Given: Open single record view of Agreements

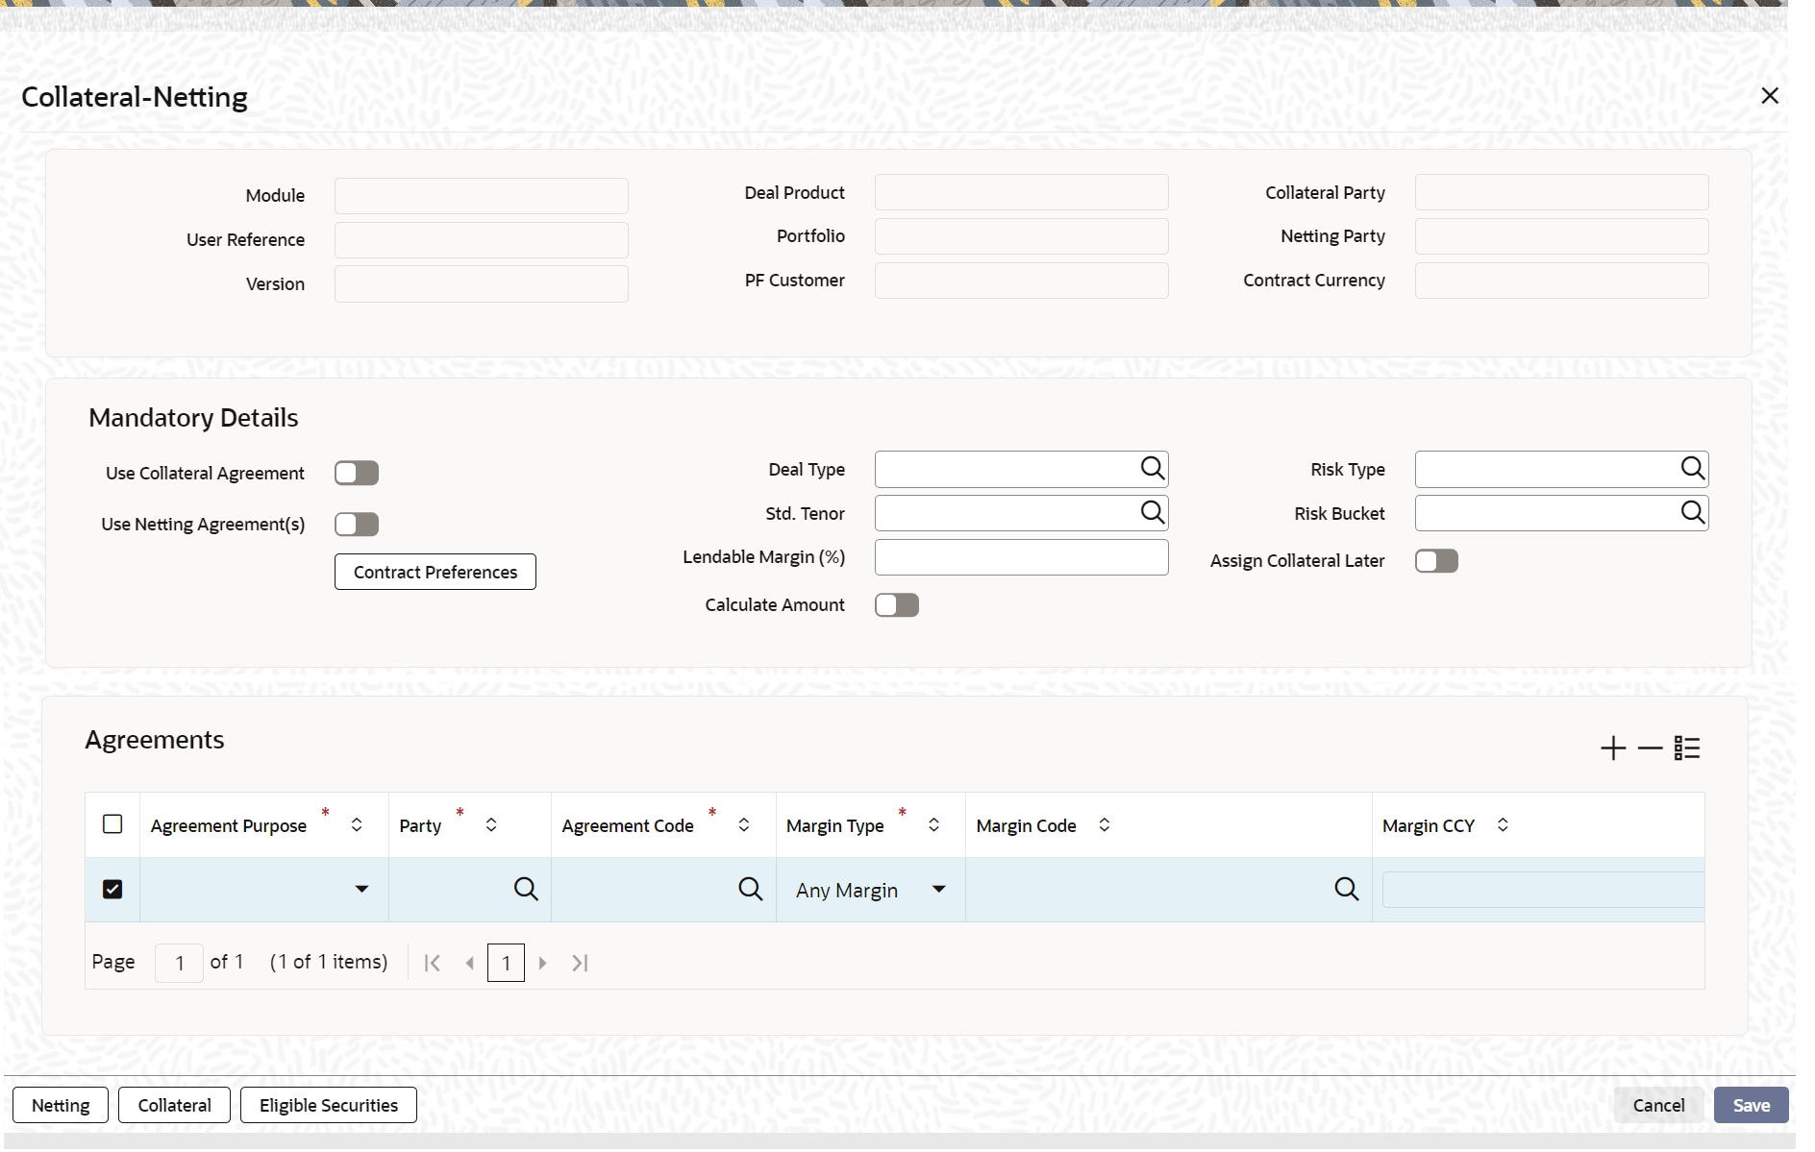Looking at the screenshot, I should coord(1687,748).
